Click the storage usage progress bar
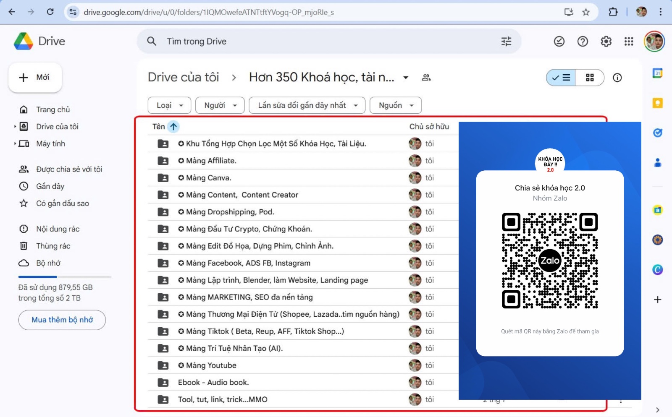This screenshot has height=417, width=672. tap(65, 277)
